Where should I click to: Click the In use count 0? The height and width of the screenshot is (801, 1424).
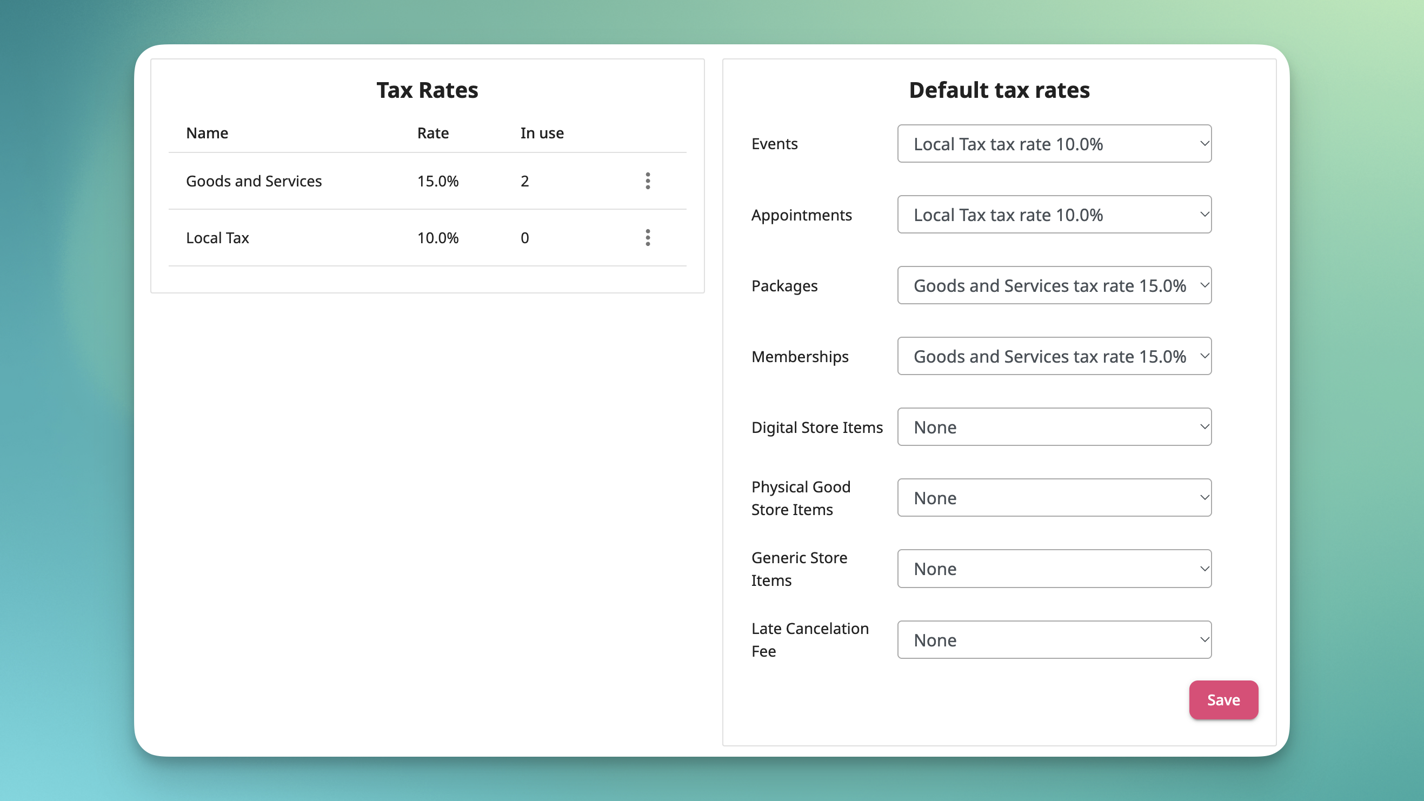(524, 238)
